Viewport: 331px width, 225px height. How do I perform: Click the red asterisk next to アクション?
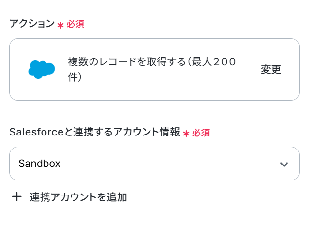60,25
